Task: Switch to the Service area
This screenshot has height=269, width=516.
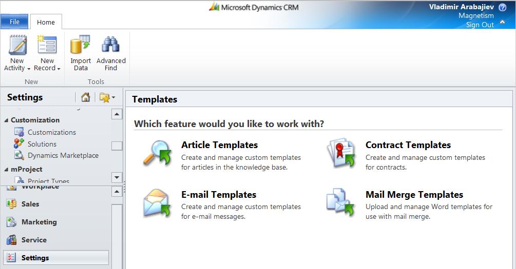Action: [x=34, y=240]
